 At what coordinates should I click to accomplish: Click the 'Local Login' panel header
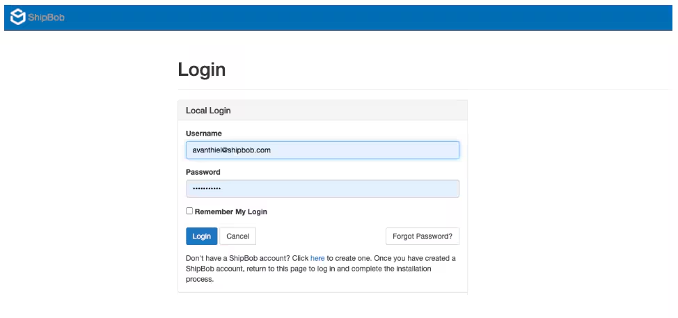click(x=322, y=110)
